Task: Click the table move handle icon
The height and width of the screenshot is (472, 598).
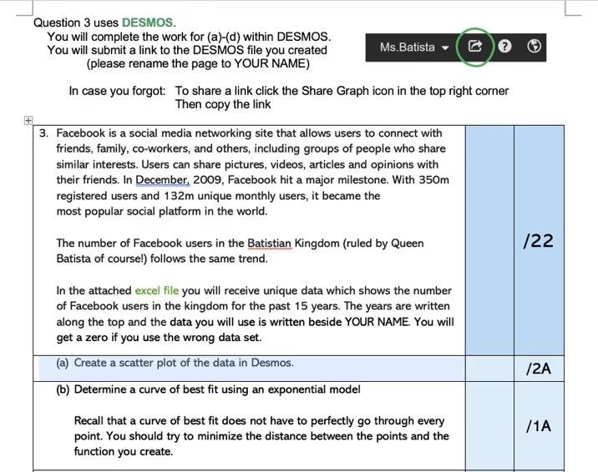Action: tap(28, 120)
